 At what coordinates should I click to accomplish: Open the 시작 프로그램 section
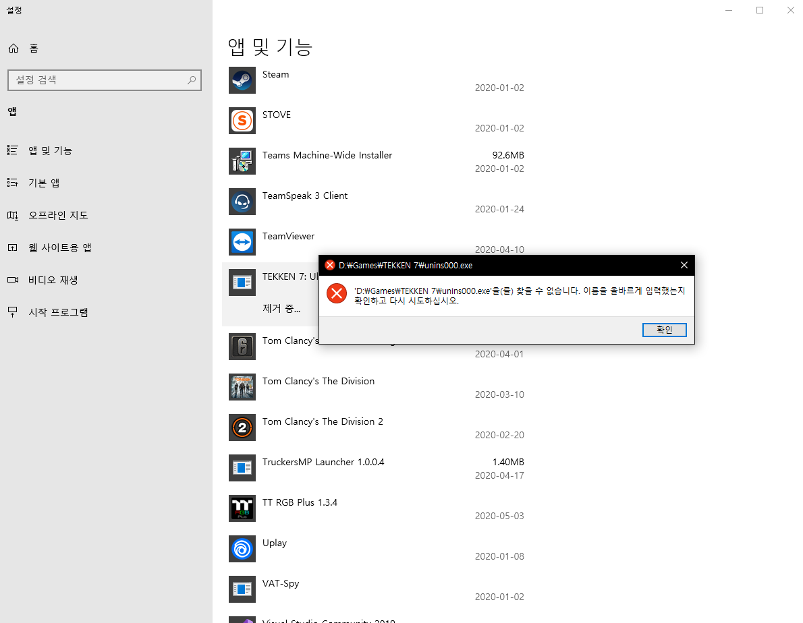[x=106, y=312]
